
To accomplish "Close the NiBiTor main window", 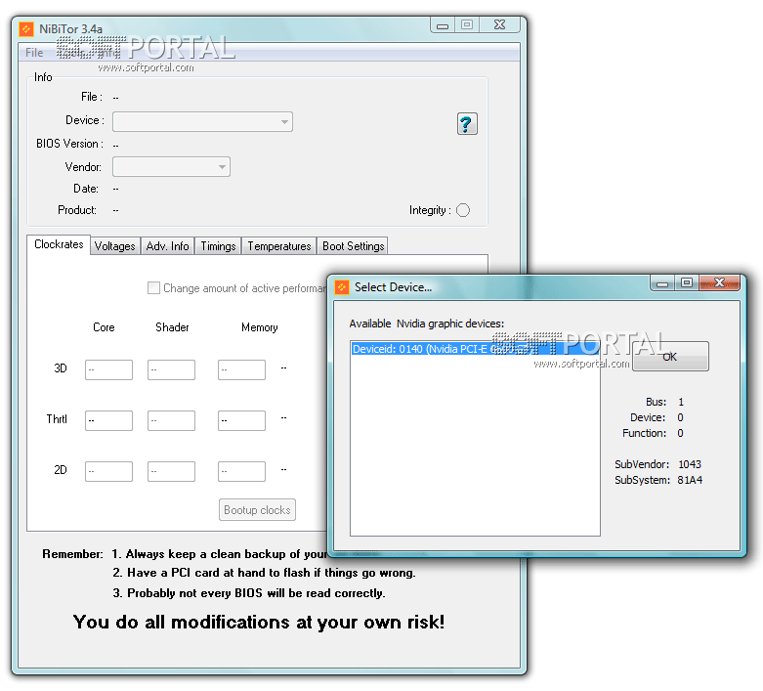I will tap(500, 24).
